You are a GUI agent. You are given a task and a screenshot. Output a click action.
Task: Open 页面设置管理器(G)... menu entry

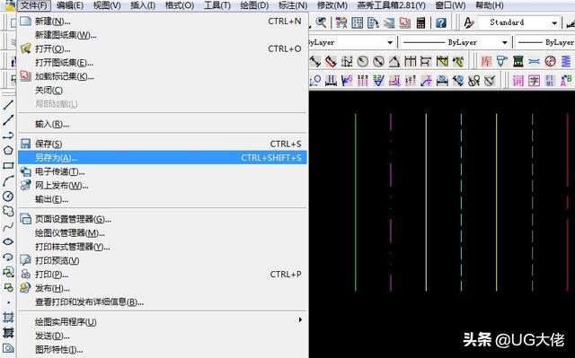[162, 219]
